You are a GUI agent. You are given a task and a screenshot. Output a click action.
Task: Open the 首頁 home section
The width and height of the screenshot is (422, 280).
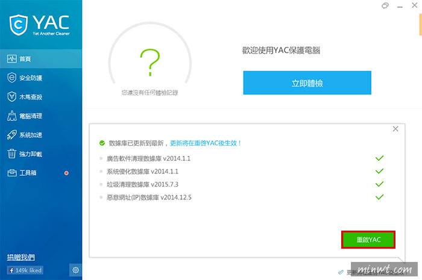coord(41,58)
